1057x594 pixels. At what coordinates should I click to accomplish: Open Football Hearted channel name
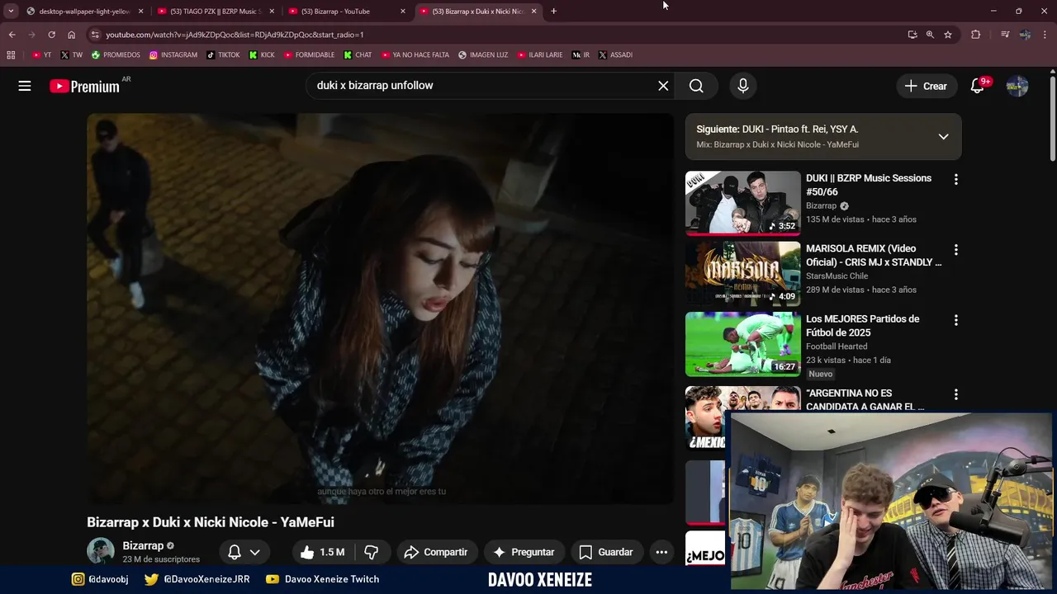coord(837,346)
